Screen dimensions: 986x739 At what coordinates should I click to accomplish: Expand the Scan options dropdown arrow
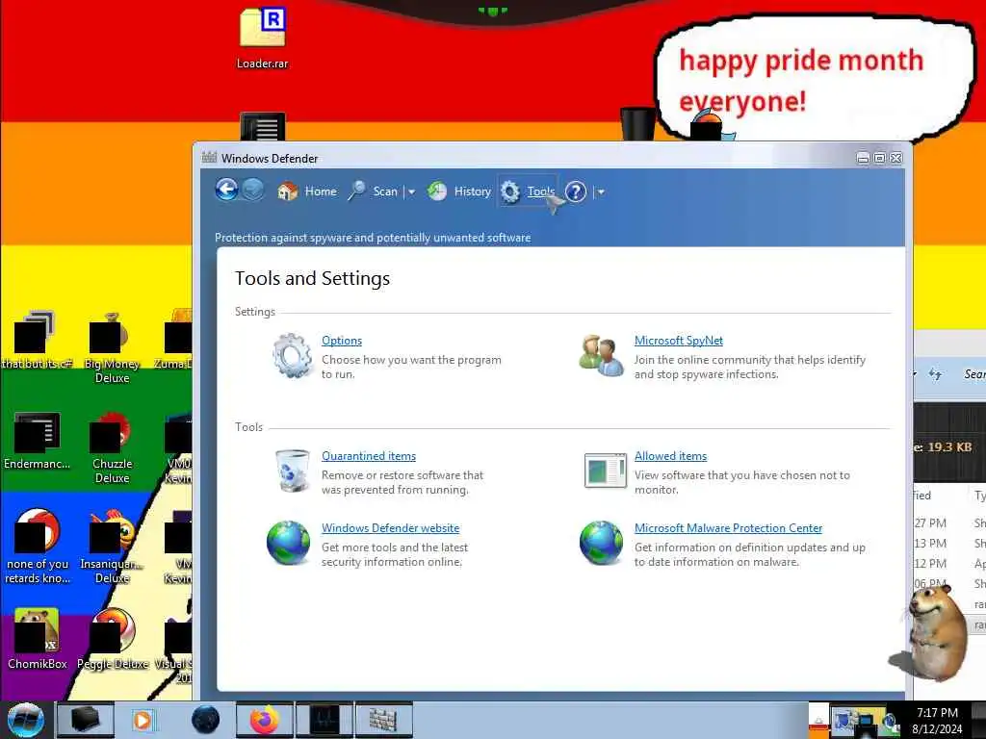(411, 191)
